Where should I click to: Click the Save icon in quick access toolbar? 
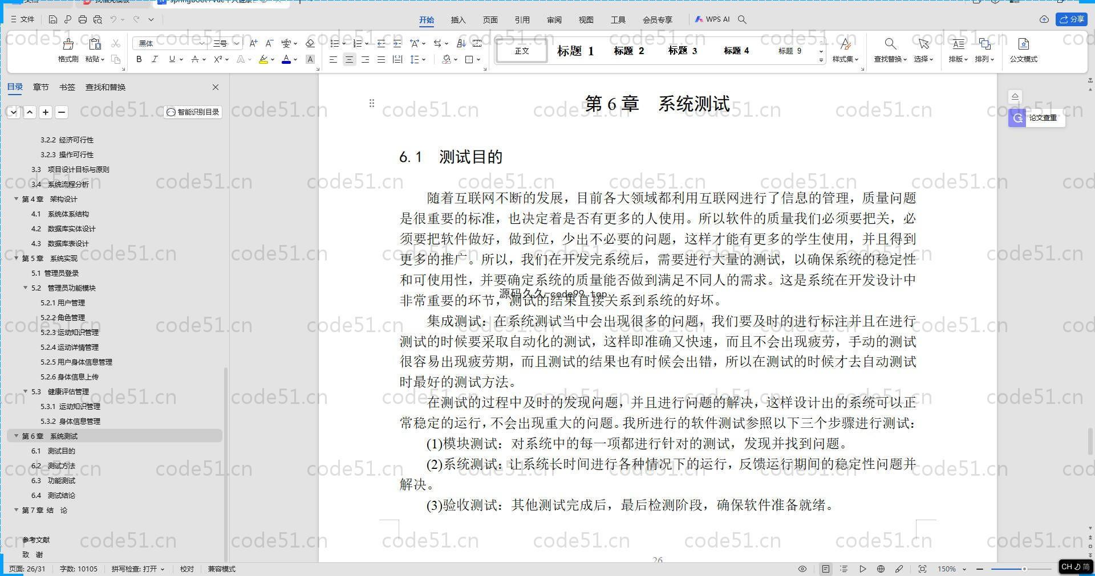pyautogui.click(x=52, y=19)
